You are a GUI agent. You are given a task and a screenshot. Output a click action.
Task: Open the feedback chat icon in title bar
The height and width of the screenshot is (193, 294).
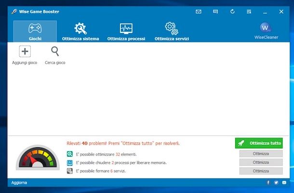coord(215,12)
